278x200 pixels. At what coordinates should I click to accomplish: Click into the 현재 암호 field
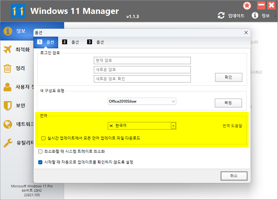tap(142, 60)
